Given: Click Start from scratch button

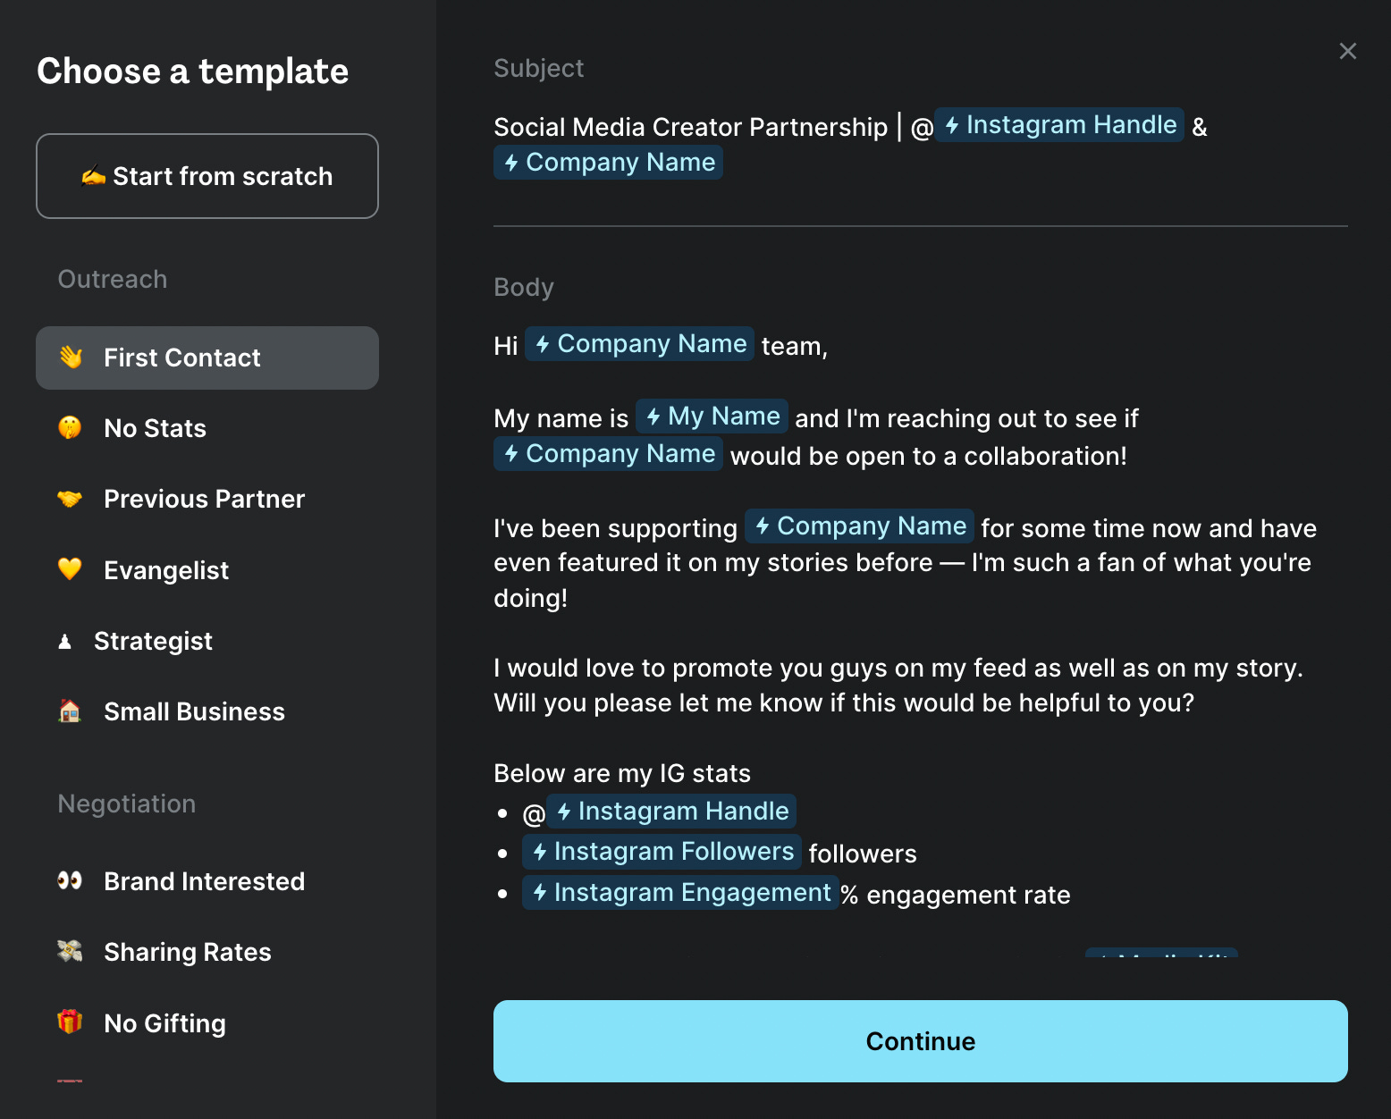Looking at the screenshot, I should (x=207, y=176).
